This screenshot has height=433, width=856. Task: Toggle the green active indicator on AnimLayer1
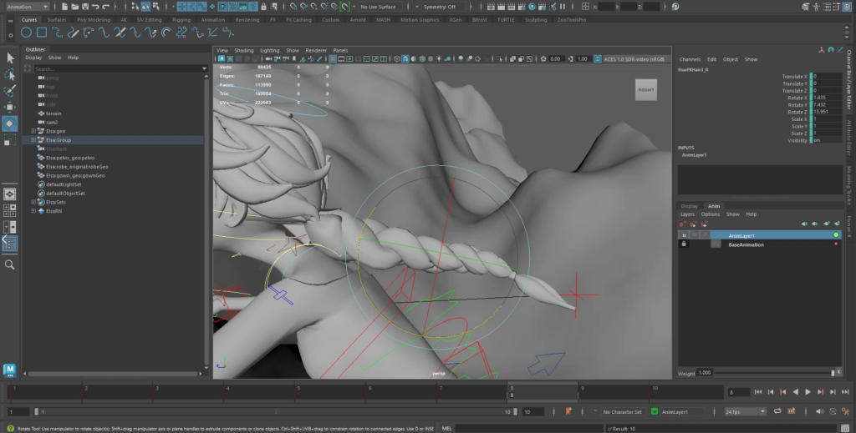pyautogui.click(x=836, y=235)
